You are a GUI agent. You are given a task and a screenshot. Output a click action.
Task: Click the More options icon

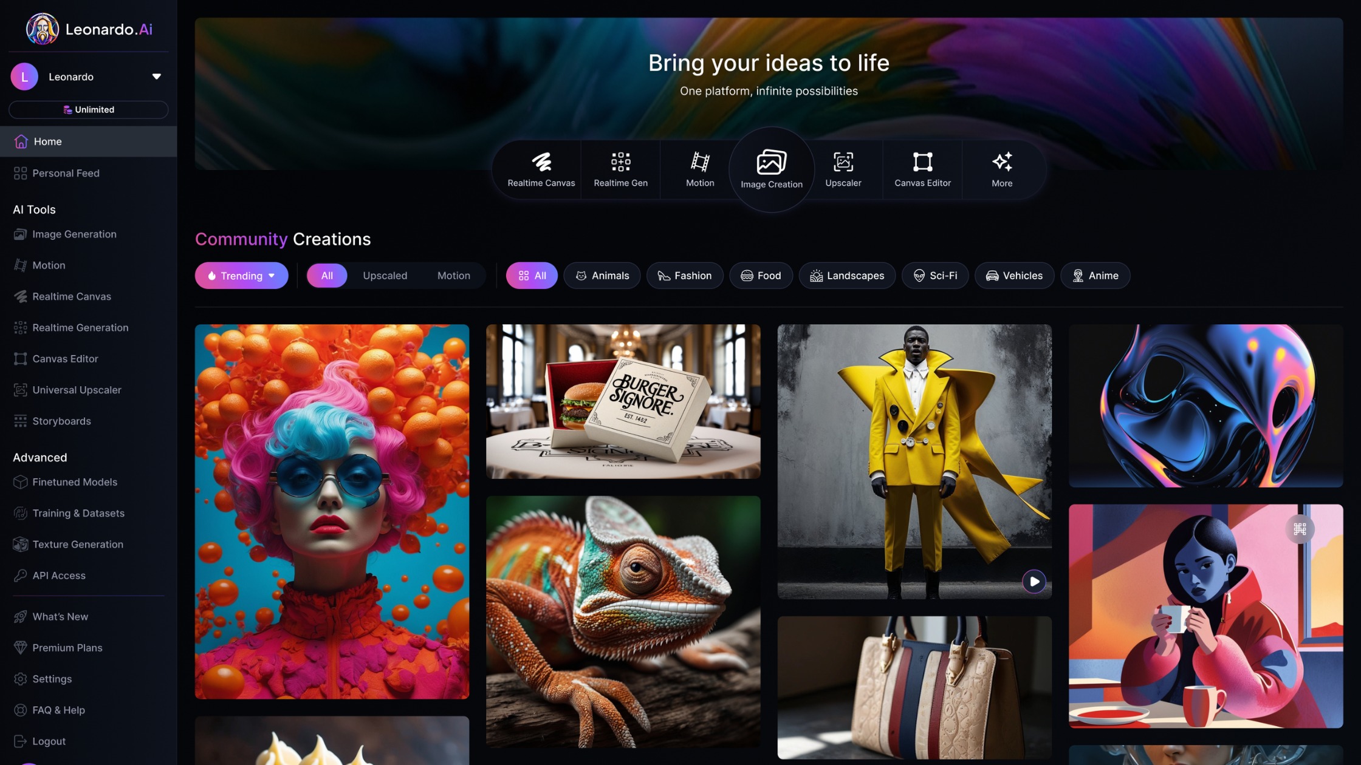click(x=1001, y=168)
